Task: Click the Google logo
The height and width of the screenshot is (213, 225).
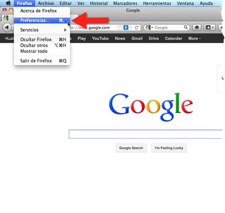Action: tap(151, 107)
